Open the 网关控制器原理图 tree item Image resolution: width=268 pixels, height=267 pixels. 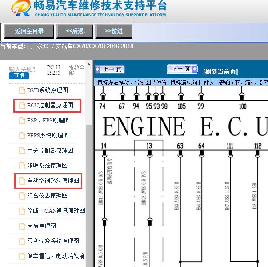click(x=50, y=150)
